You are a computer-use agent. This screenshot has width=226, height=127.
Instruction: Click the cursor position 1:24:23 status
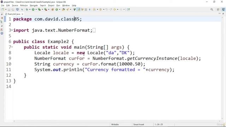pos(159,125)
